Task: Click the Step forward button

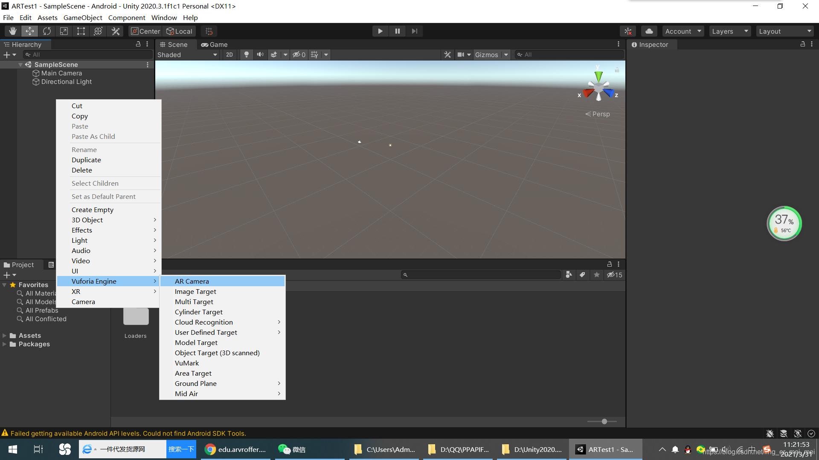Action: tap(414, 31)
